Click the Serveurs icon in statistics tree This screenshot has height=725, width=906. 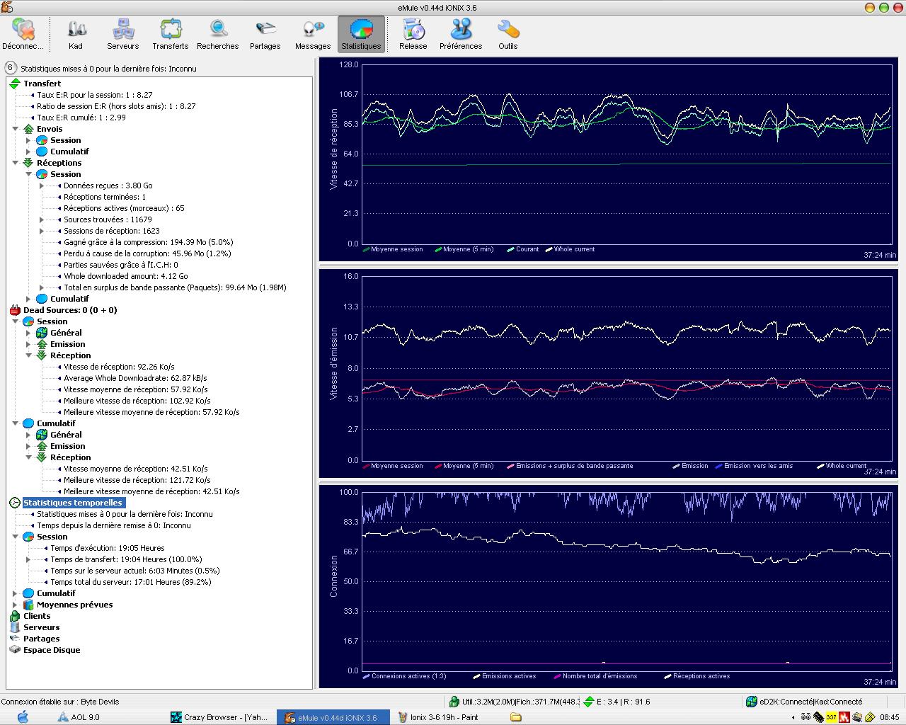click(15, 627)
